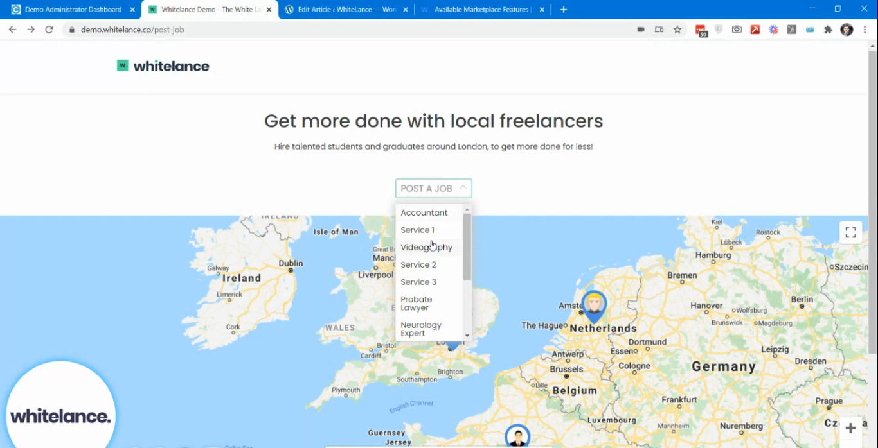Screen dimensions: 878x448
Task: Open the blue starburst extension
Action: tap(773, 30)
